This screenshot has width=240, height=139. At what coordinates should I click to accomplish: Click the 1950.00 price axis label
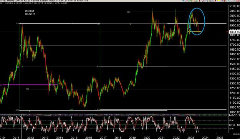click(x=235, y=21)
